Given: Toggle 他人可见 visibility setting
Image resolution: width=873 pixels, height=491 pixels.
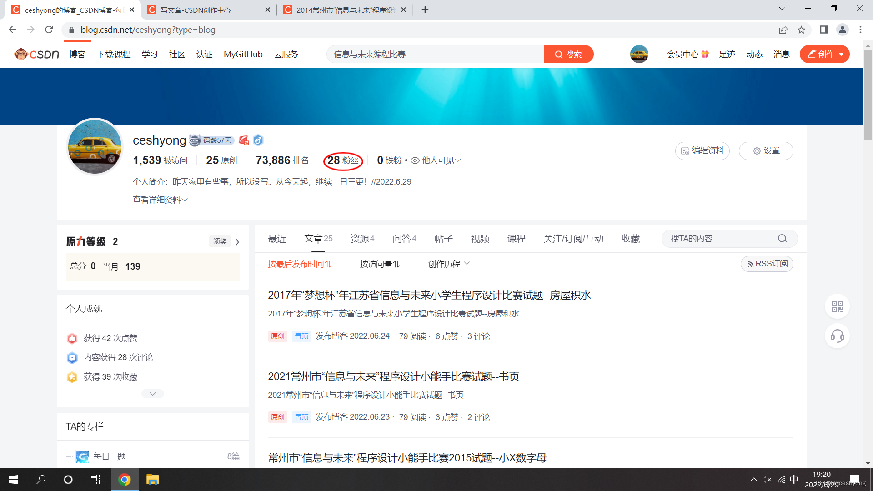Looking at the screenshot, I should (x=436, y=160).
